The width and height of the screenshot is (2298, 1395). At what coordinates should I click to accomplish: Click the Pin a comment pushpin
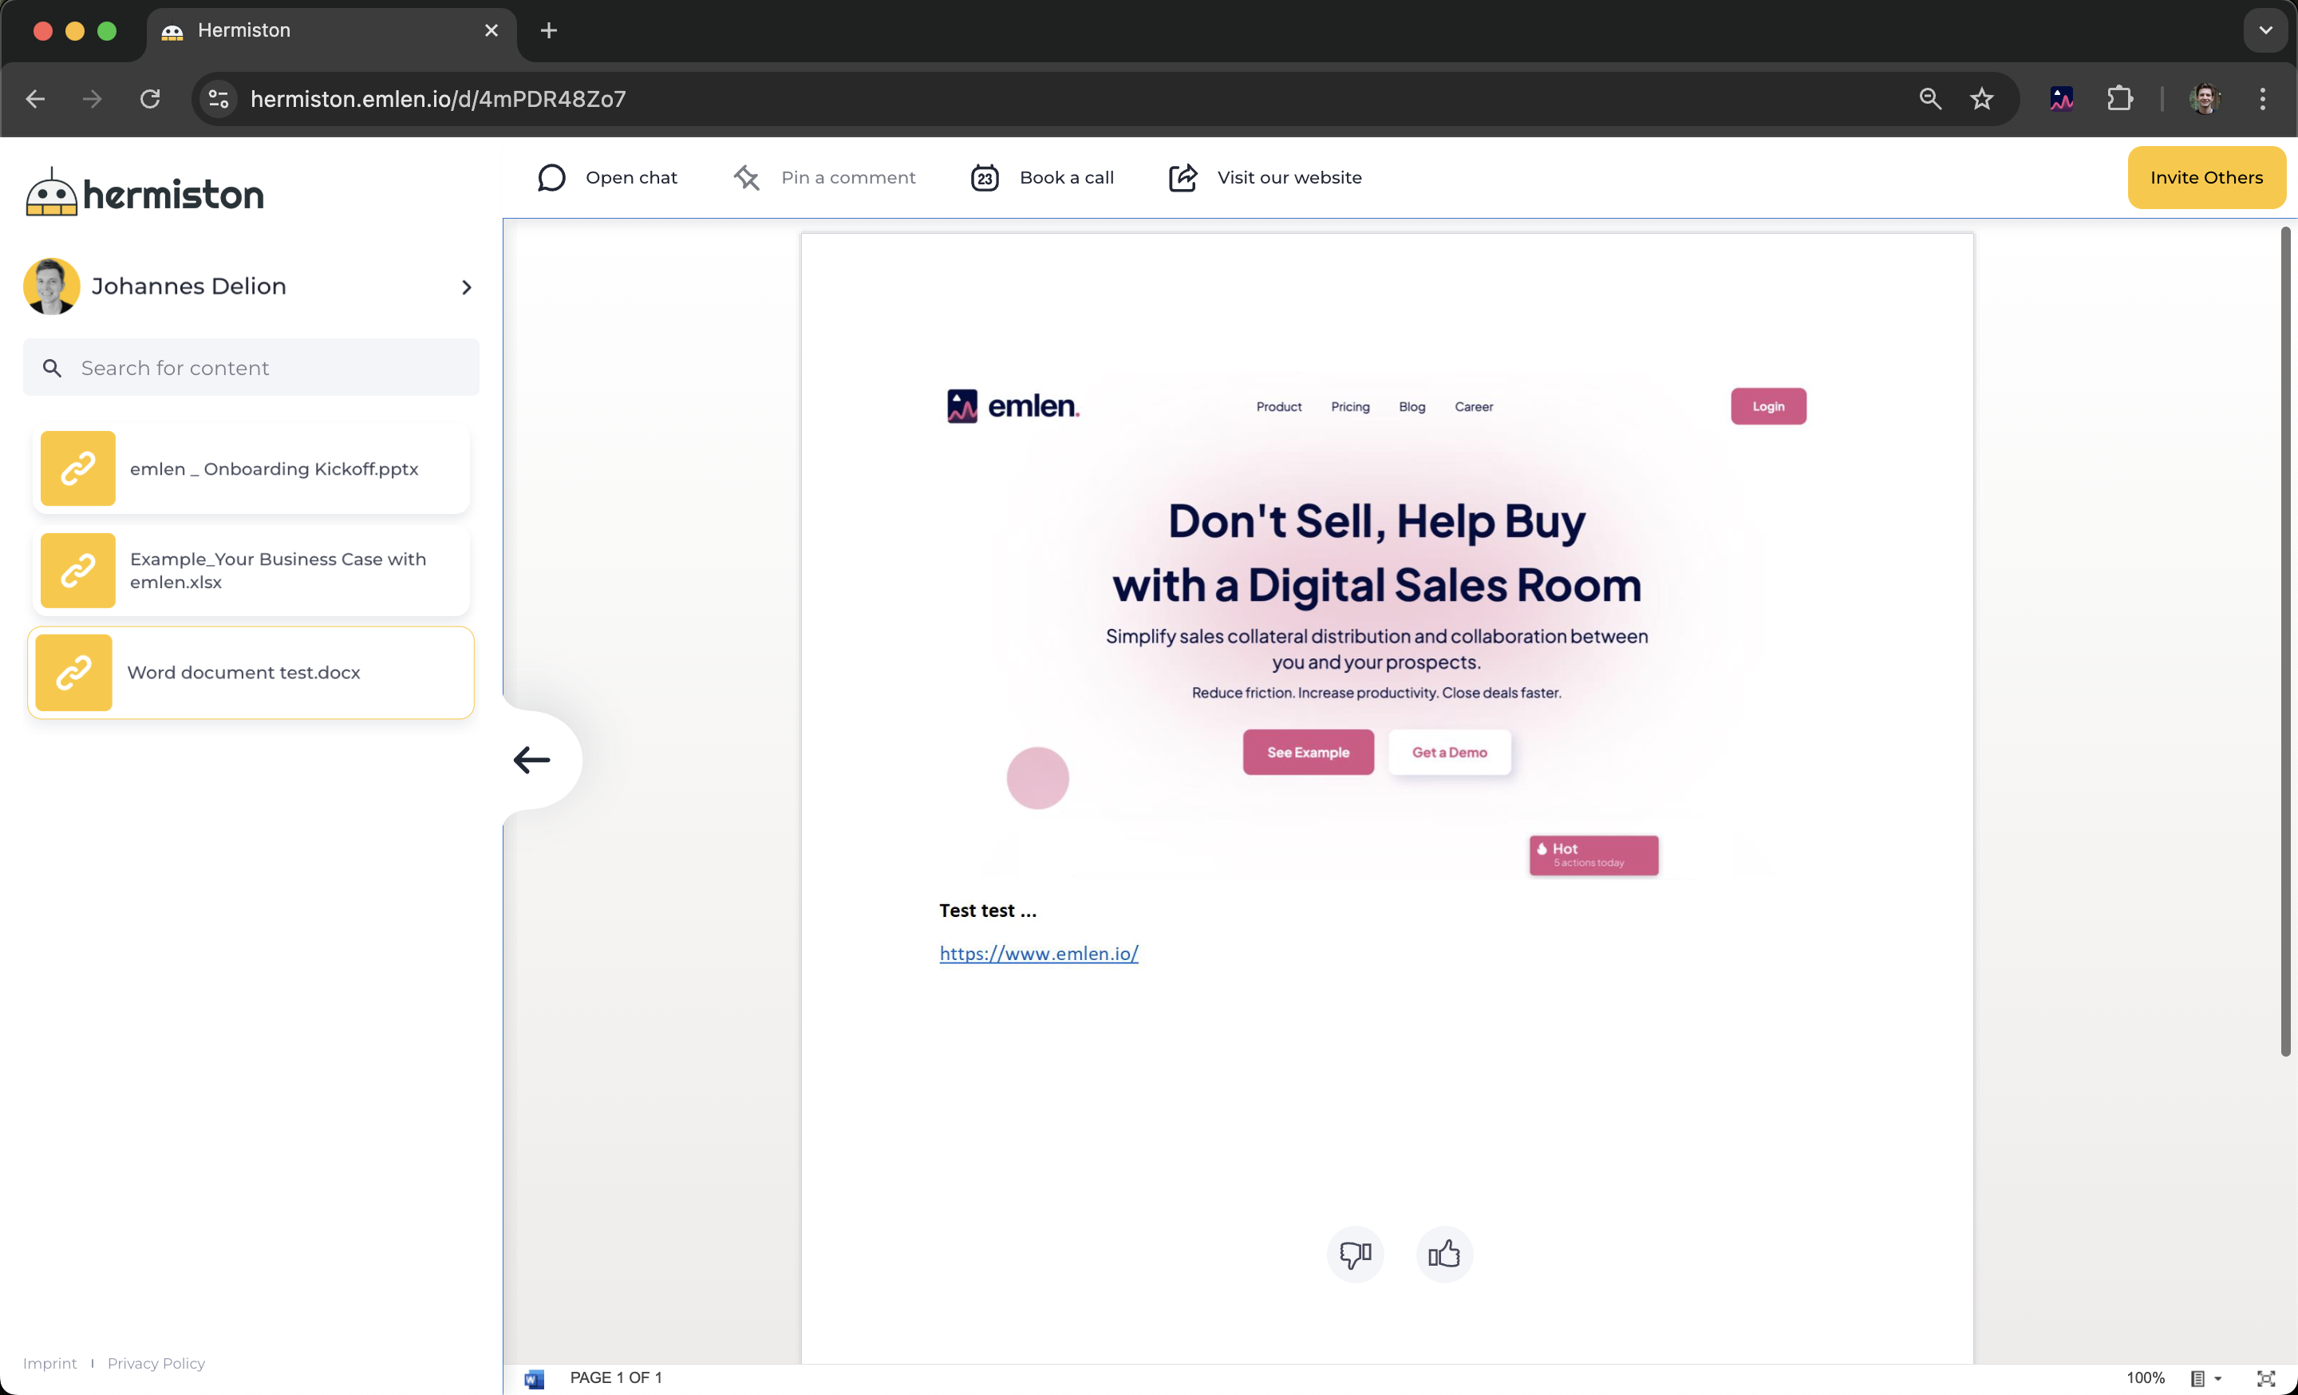click(746, 177)
